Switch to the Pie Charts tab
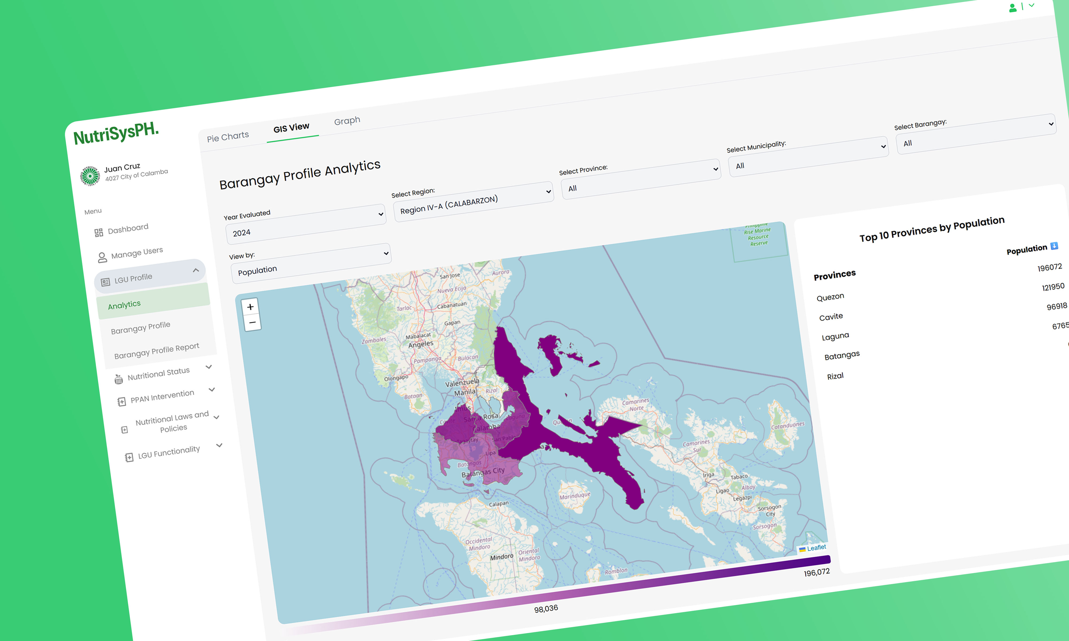The width and height of the screenshot is (1069, 641). click(228, 137)
